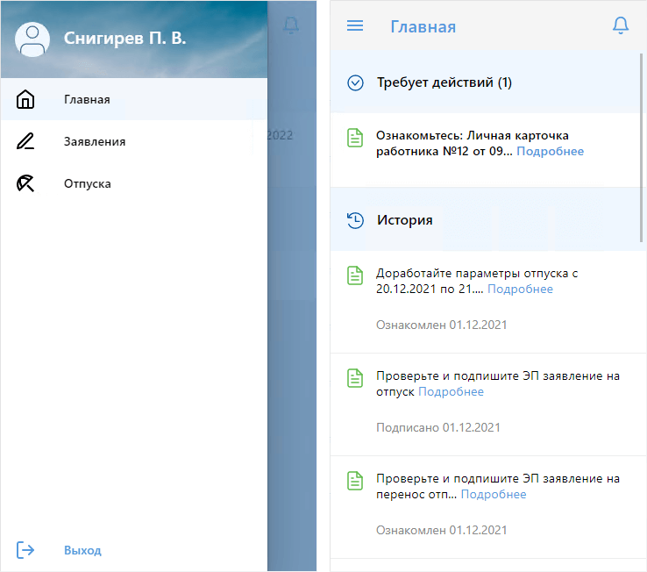Screen dimensions: 647x572
Task: Click document icon beside заявление на отпуск
Action: [355, 378]
